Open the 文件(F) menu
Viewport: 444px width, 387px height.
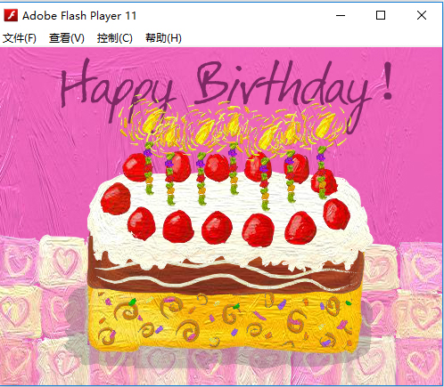(20, 38)
